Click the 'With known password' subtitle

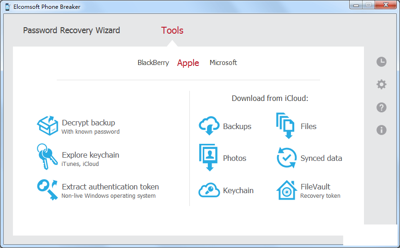coord(91,132)
